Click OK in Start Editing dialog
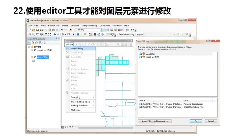Image resolution: width=242 pixels, height=136 pixels. tap(196, 121)
